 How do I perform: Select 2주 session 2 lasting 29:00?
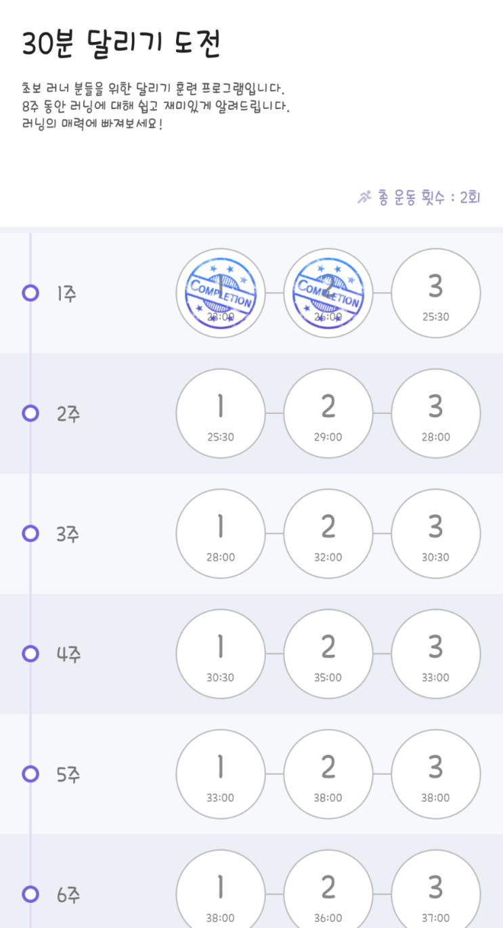pyautogui.click(x=328, y=413)
